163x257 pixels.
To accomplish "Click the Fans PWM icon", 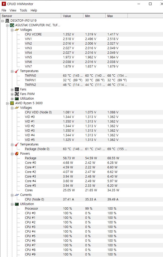I will pos(17,94).
